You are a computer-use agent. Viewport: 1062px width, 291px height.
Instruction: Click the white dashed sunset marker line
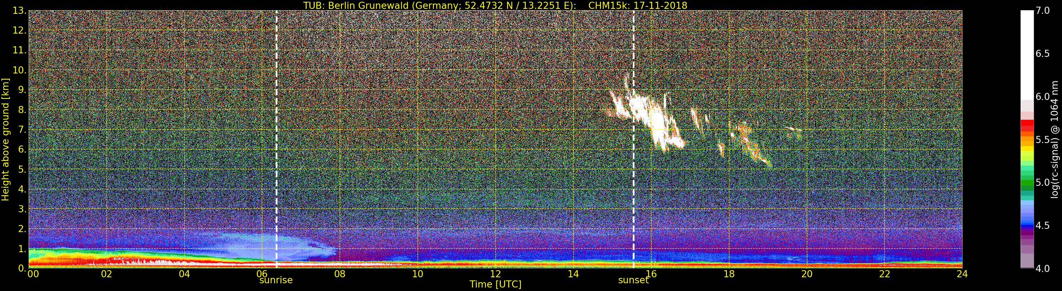click(x=634, y=139)
